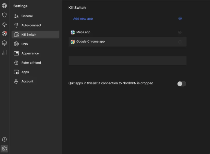
Task: Open the General settings section
Action: tap(27, 16)
